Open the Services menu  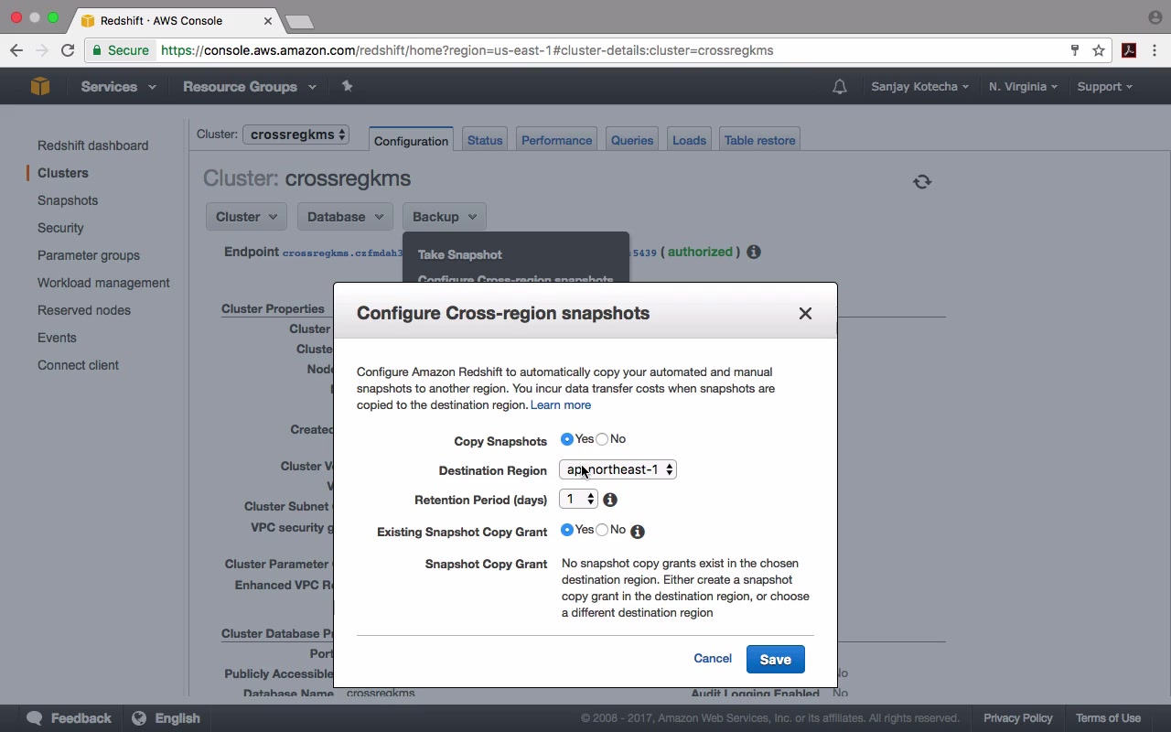coord(118,87)
